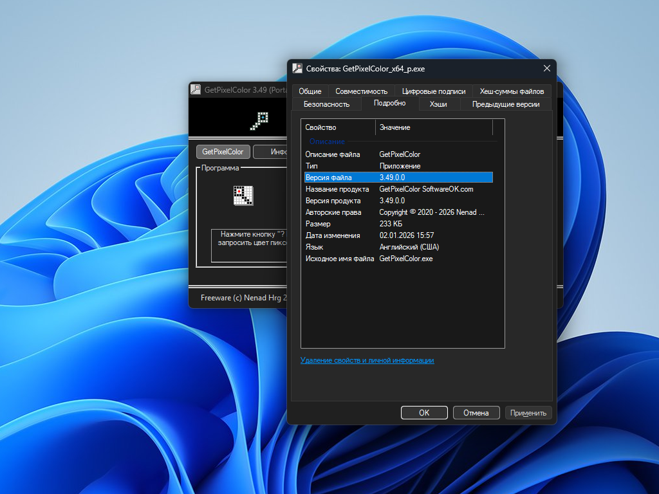Image resolution: width=659 pixels, height=494 pixels.
Task: Click the GetPixelColor 3.49 window title icon
Action: coord(196,90)
